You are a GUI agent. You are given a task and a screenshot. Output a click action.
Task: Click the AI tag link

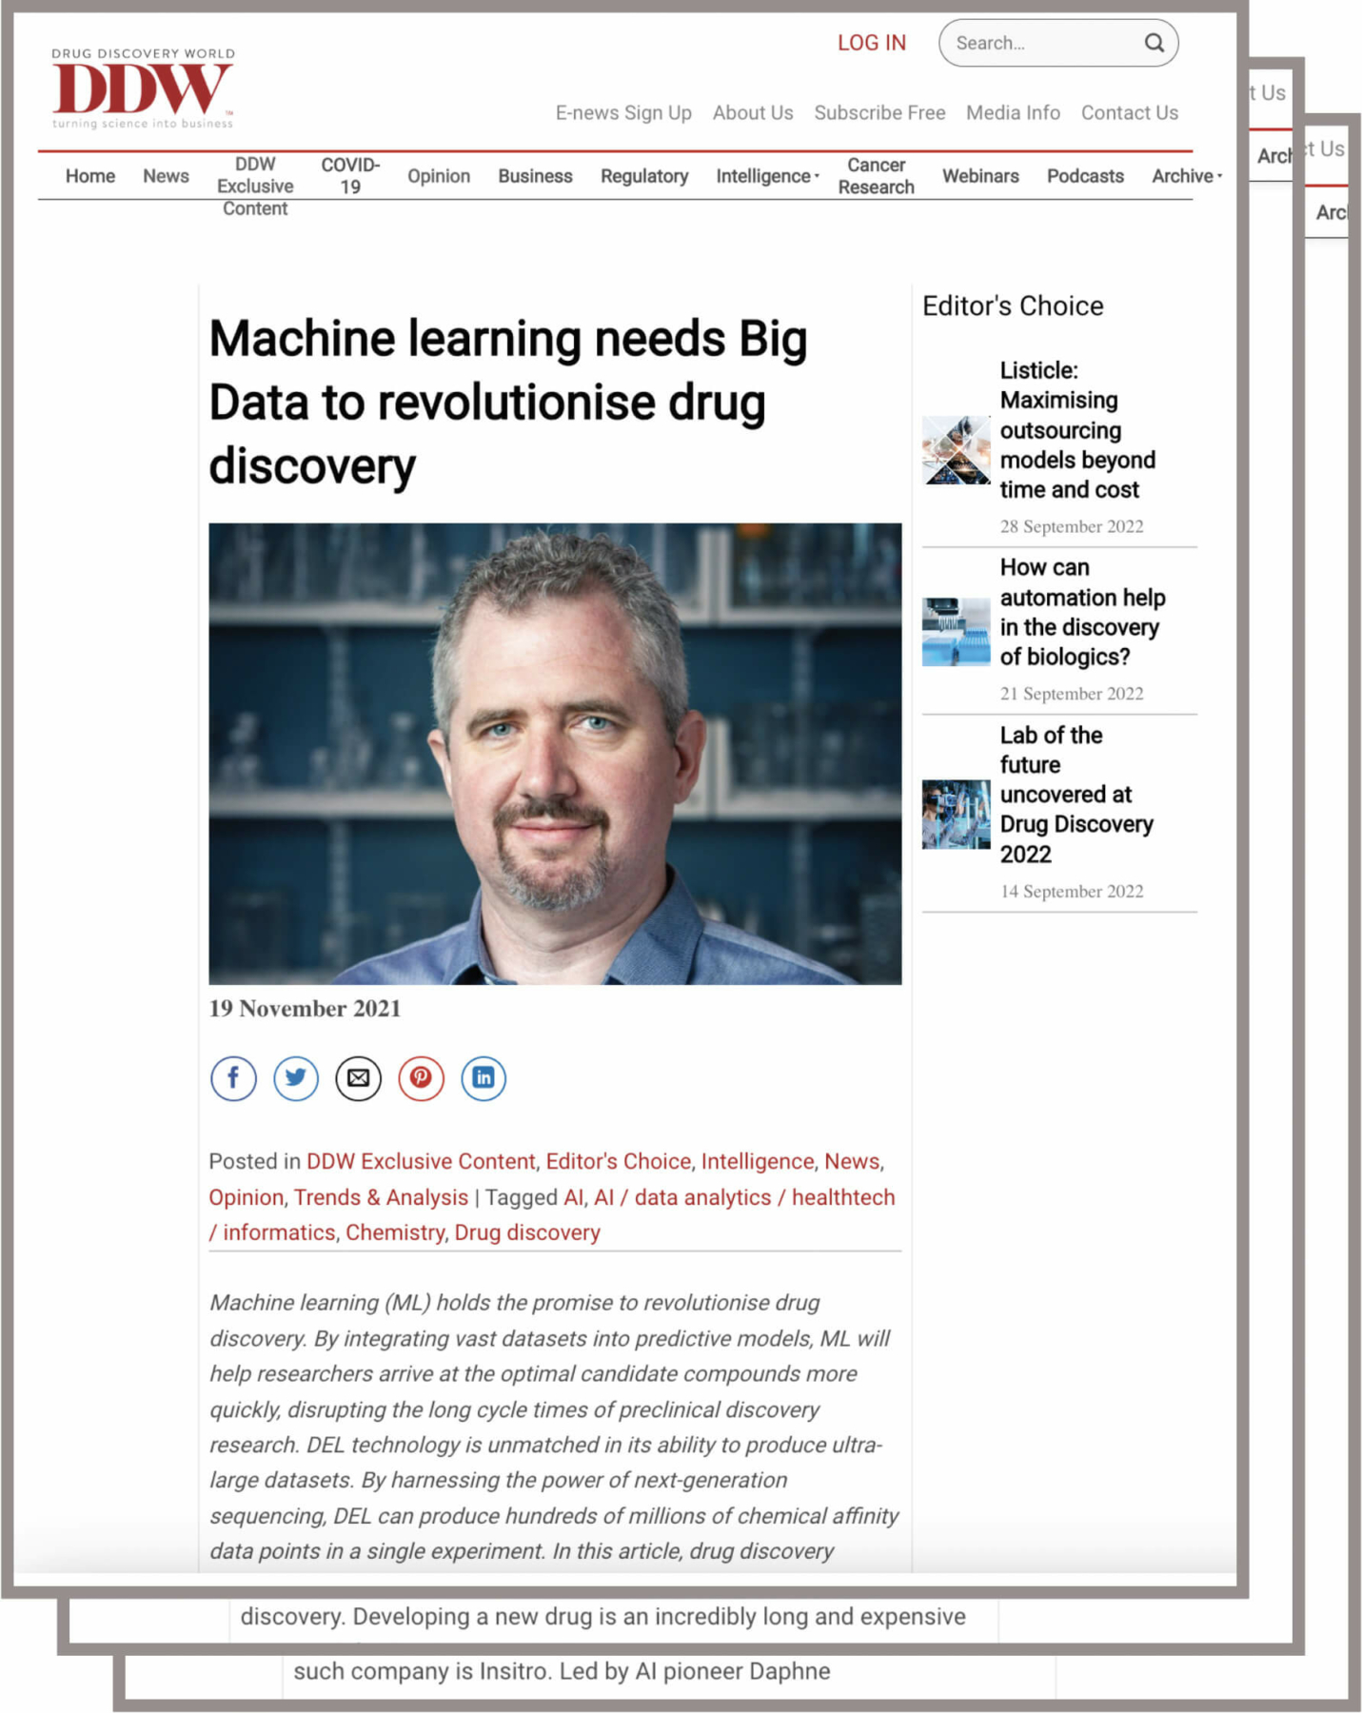[573, 1197]
